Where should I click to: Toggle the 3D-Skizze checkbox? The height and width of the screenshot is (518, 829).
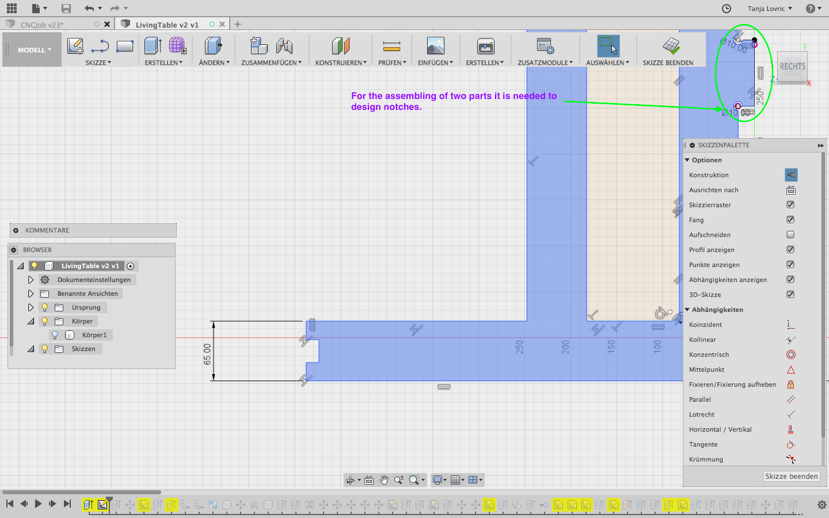[790, 295]
